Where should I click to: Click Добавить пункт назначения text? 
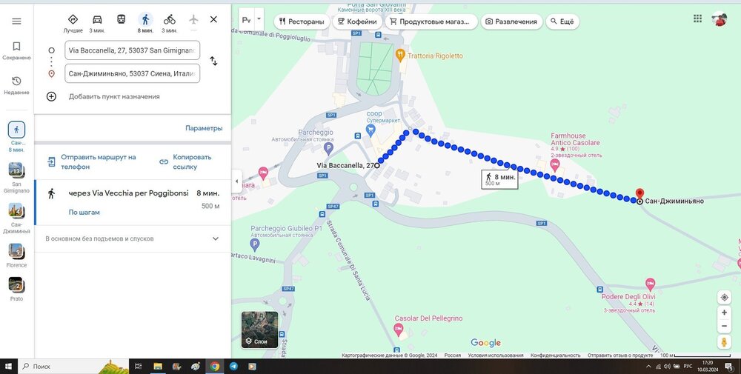[114, 96]
